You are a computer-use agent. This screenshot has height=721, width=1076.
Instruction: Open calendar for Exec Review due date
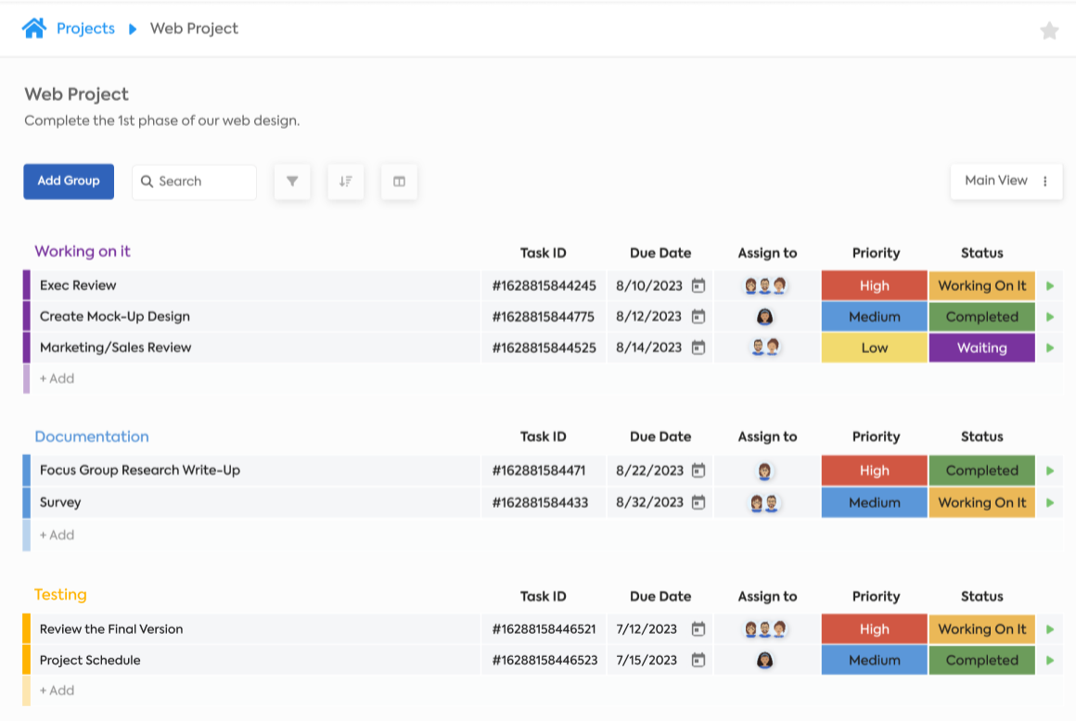click(698, 285)
